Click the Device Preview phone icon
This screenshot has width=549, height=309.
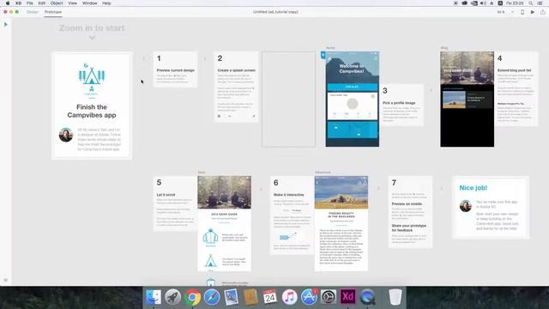point(522,12)
